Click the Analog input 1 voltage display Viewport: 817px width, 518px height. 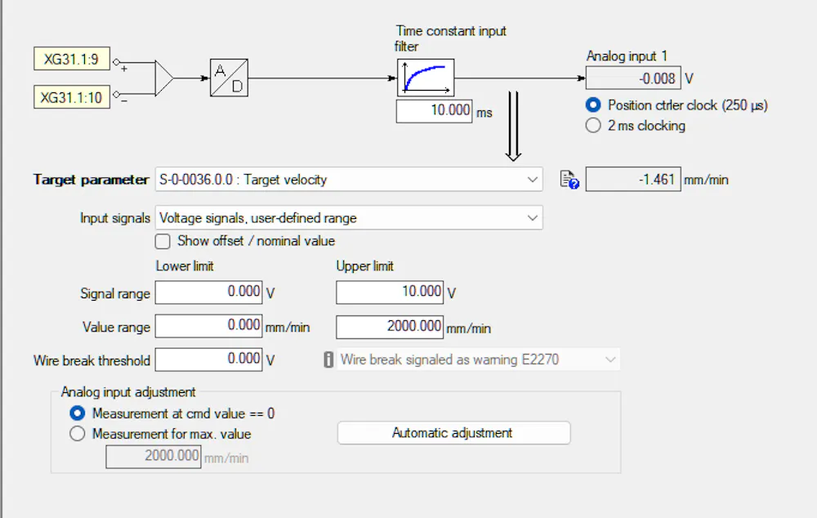click(633, 78)
